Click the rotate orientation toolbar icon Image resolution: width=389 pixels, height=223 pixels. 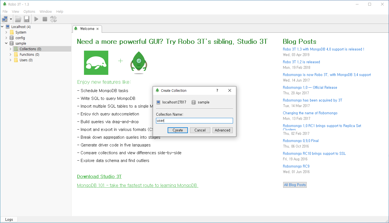coord(53,19)
